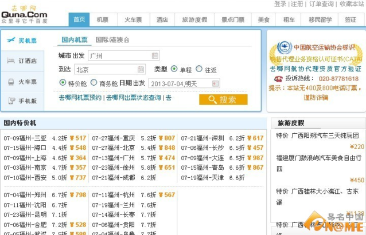Click the Quna.Com logo

(24, 14)
